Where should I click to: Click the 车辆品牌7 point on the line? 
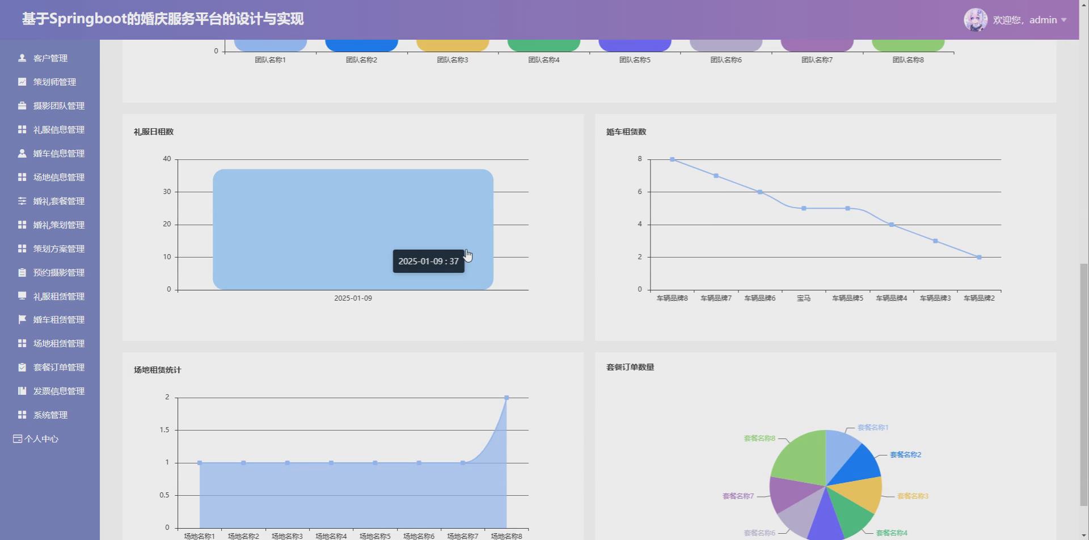click(x=716, y=176)
